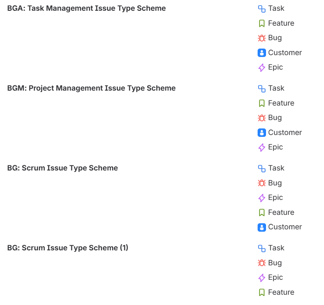
Task: Select Bug text in BG: Scrum Issue Type Scheme
Action: click(x=275, y=184)
